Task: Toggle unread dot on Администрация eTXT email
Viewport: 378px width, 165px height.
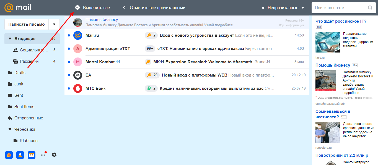Action: 69,49
